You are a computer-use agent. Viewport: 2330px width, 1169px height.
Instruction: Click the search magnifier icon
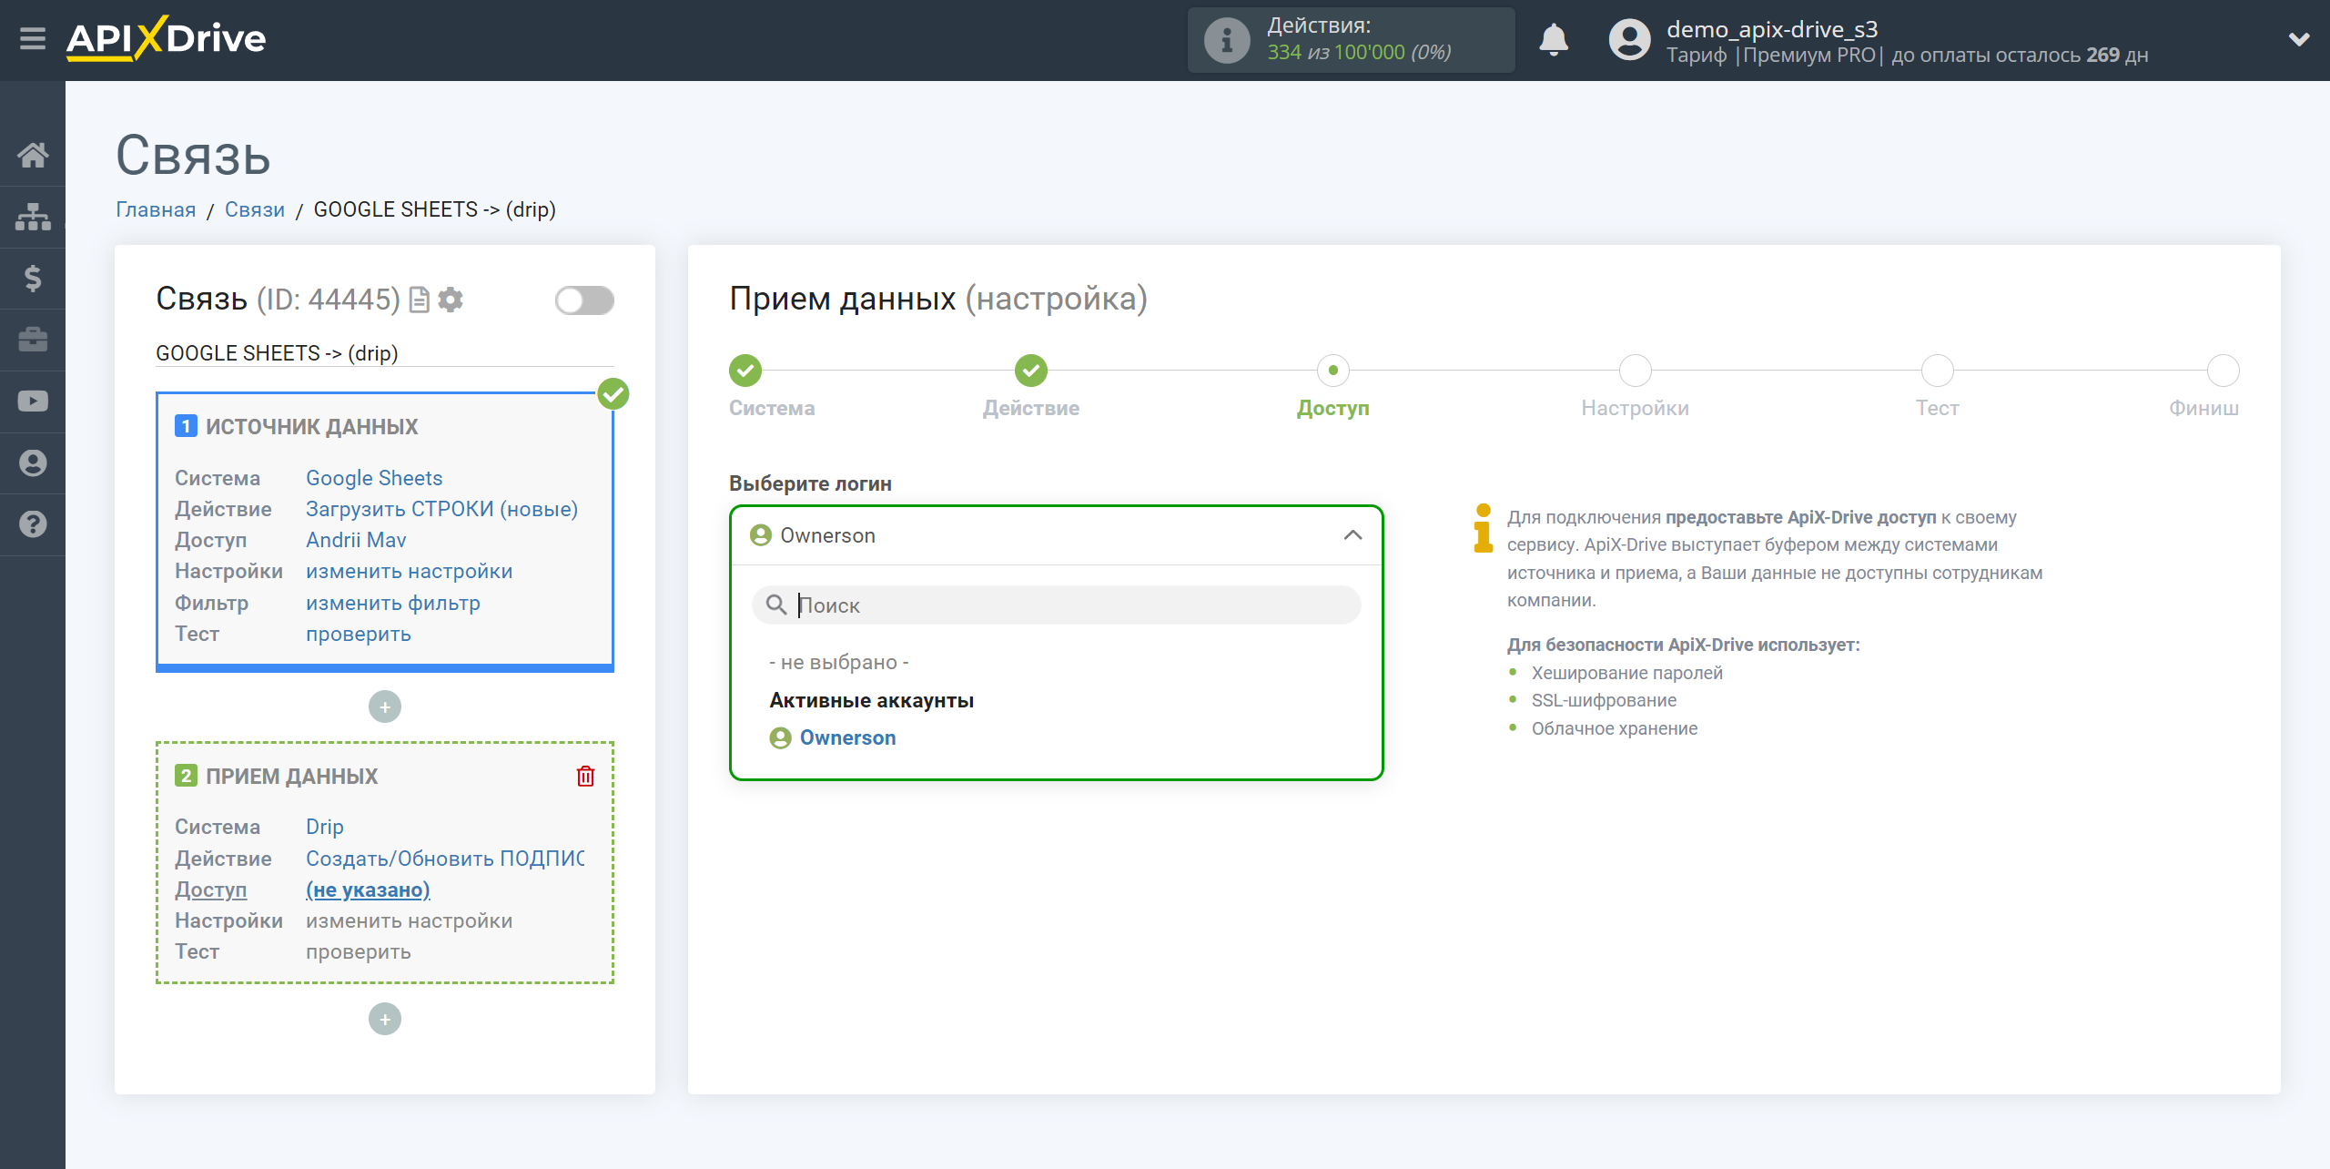point(775,605)
